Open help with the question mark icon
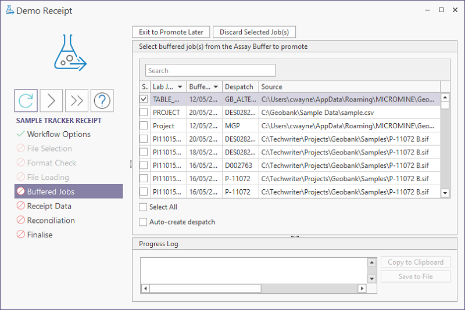The image size is (465, 310). click(x=102, y=100)
